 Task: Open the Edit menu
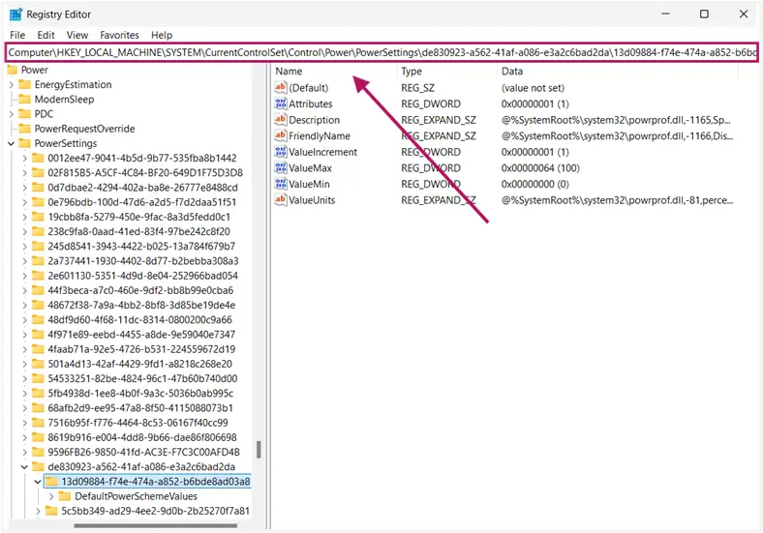point(46,35)
